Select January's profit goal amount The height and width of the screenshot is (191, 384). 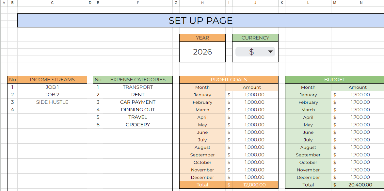(x=255, y=95)
